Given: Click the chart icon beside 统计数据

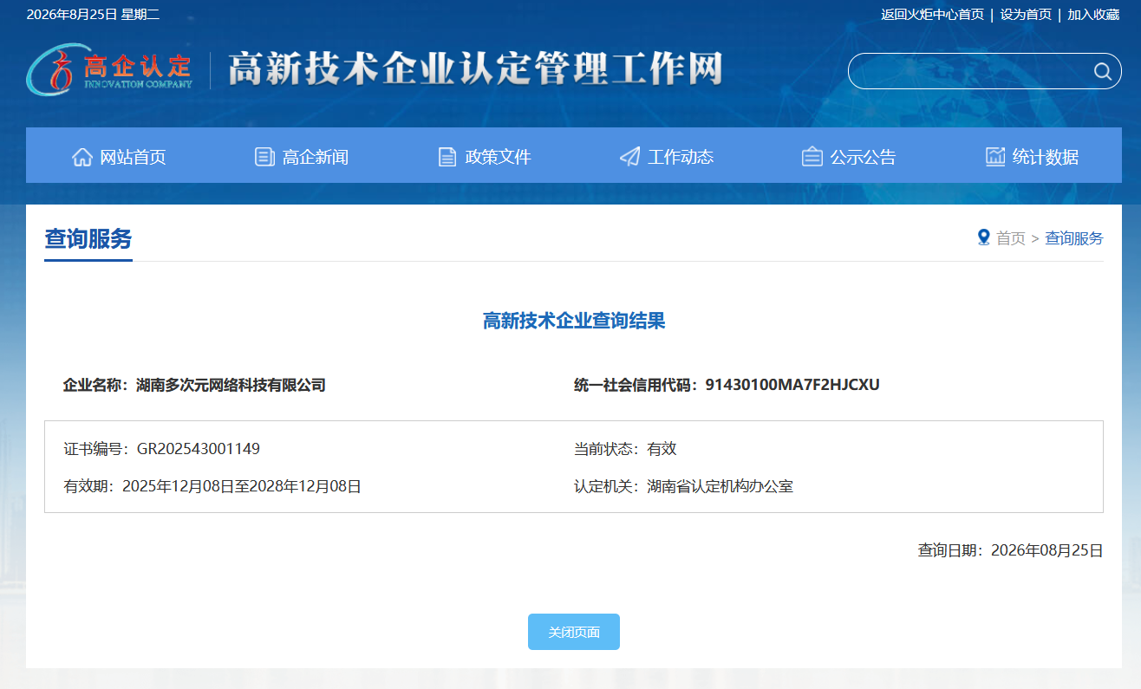Looking at the screenshot, I should click(995, 157).
